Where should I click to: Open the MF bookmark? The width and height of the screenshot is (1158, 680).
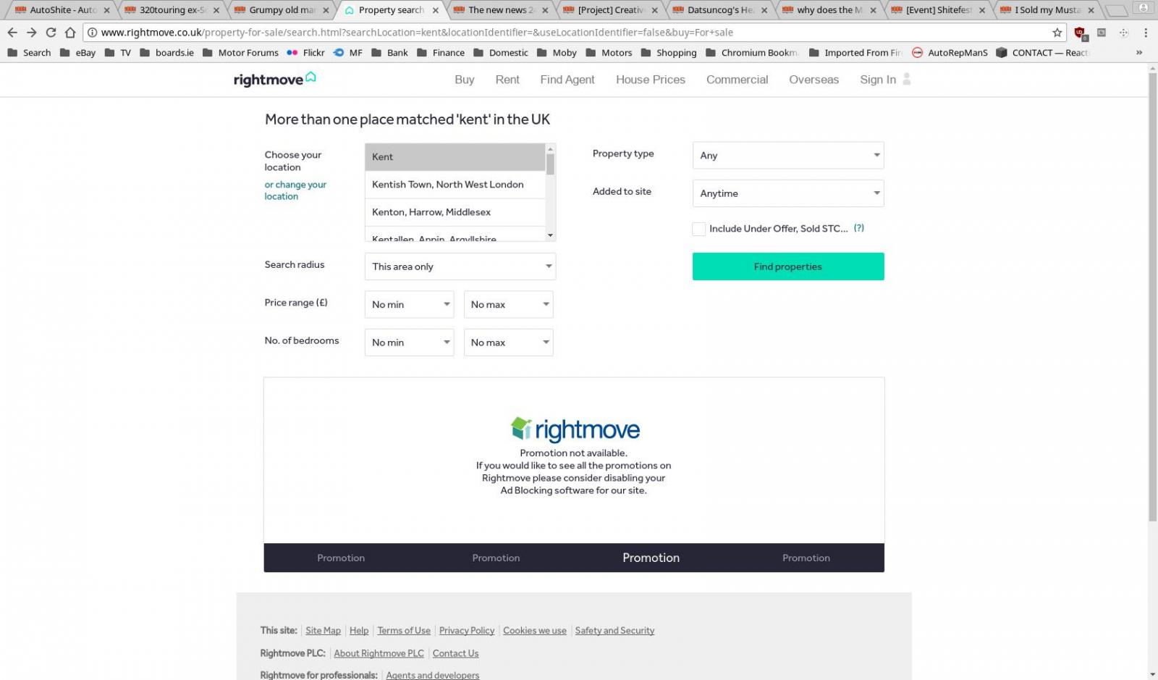[x=348, y=52]
